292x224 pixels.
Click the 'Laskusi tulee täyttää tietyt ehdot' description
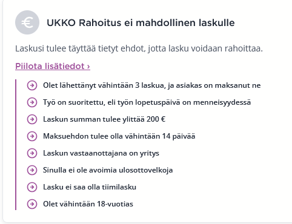(139, 48)
